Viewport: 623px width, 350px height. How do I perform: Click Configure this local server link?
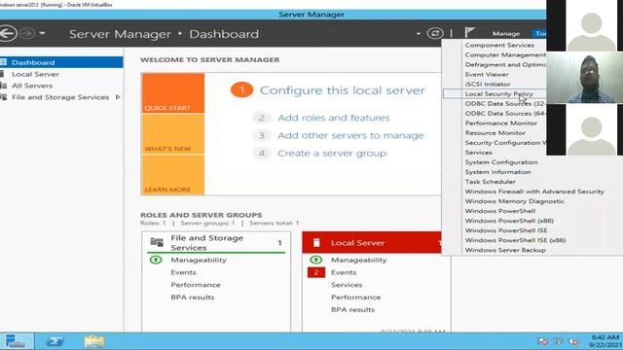(342, 90)
